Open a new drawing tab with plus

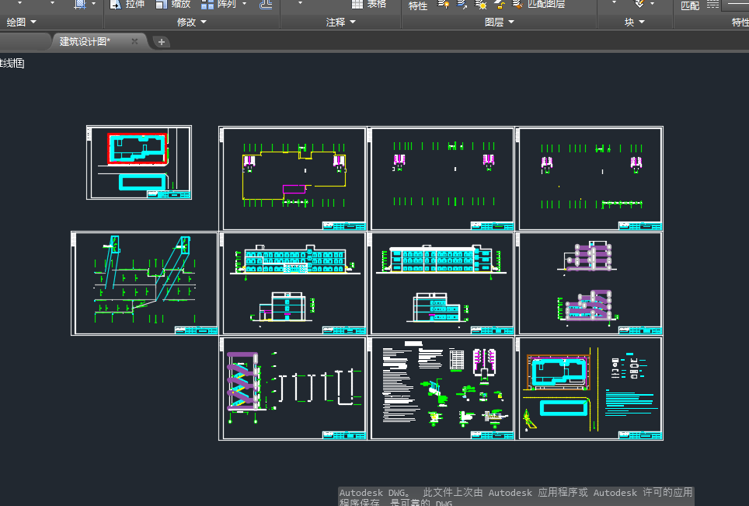tap(161, 42)
